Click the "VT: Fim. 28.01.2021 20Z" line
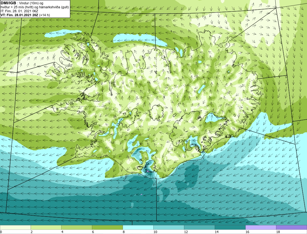 20,15
